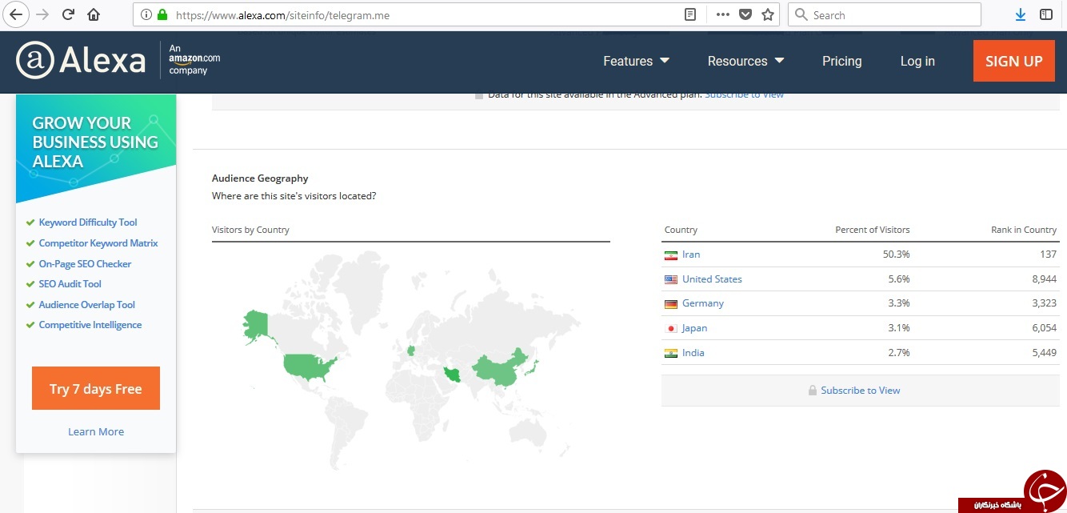
Task: Open Competitive Intelligence link
Action: pos(90,325)
